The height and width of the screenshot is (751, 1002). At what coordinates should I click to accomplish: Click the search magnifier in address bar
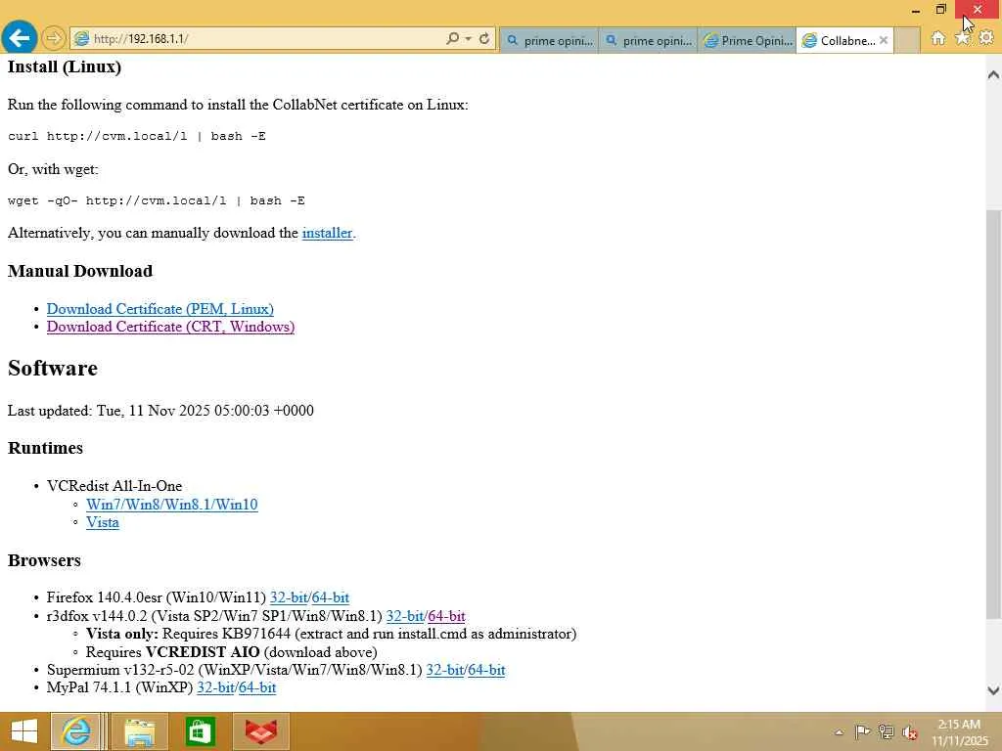tap(452, 38)
